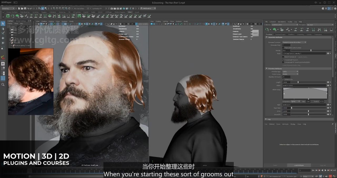The image size is (337, 178).
Task: Click the Load Attributes button
Action: click(x=299, y=165)
